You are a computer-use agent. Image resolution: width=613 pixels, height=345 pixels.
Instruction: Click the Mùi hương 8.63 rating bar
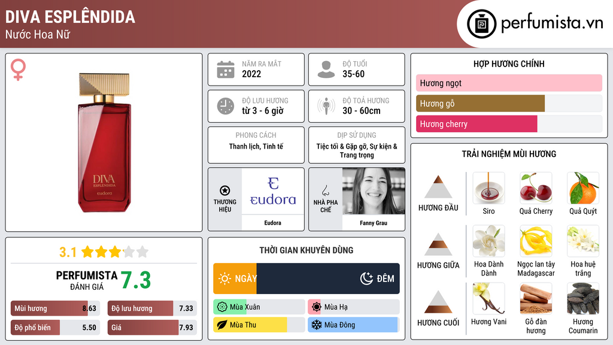tap(55, 308)
